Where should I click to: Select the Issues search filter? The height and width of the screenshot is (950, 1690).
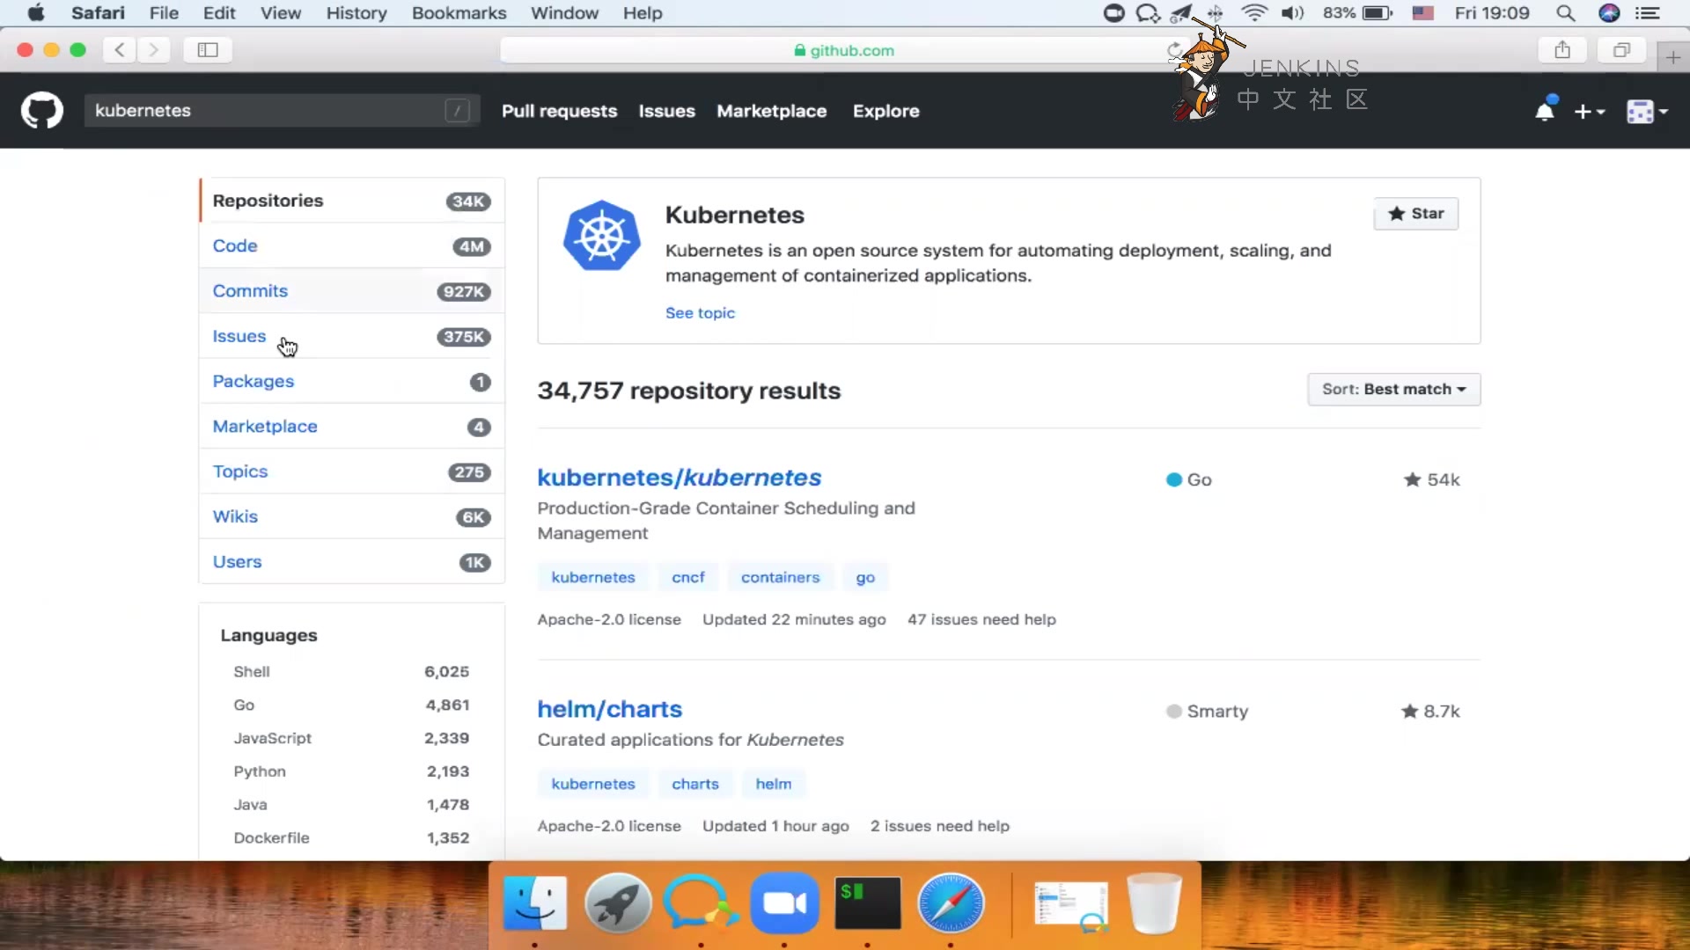[239, 336]
